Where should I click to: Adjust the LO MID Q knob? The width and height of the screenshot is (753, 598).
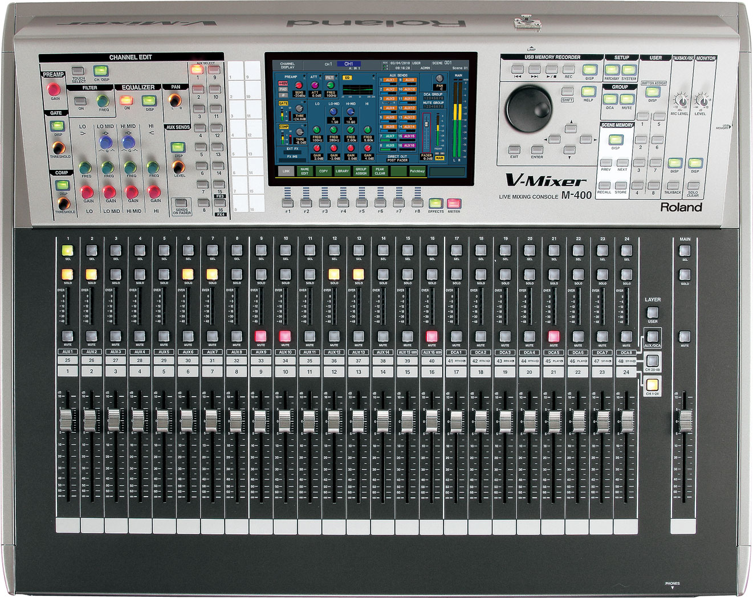point(105,142)
